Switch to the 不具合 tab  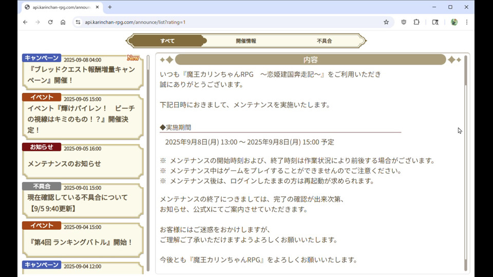tap(324, 41)
